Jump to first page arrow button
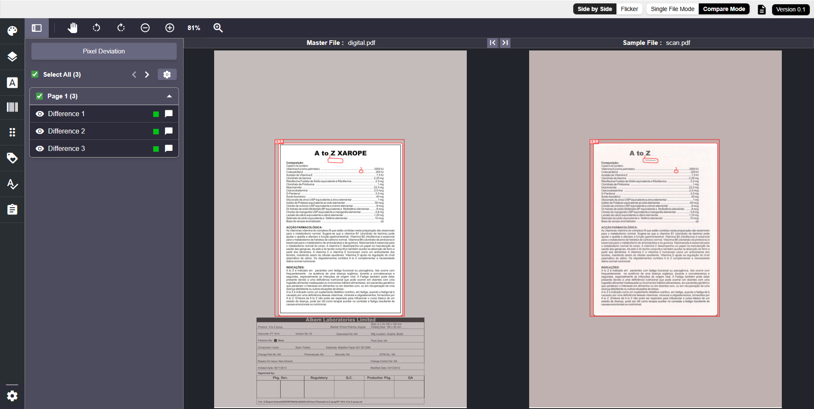814x409 pixels. [x=492, y=43]
